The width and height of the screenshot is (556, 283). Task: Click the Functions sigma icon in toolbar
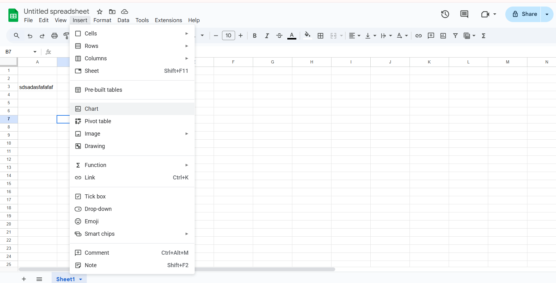pos(484,36)
